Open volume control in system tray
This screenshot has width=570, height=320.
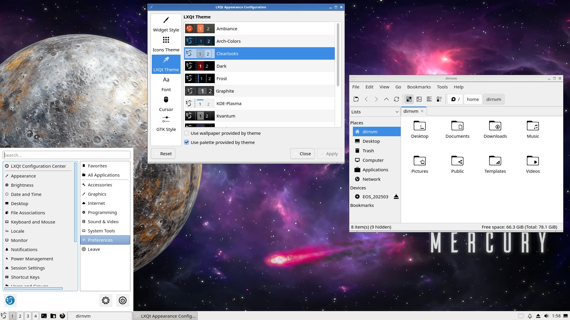tap(547, 316)
